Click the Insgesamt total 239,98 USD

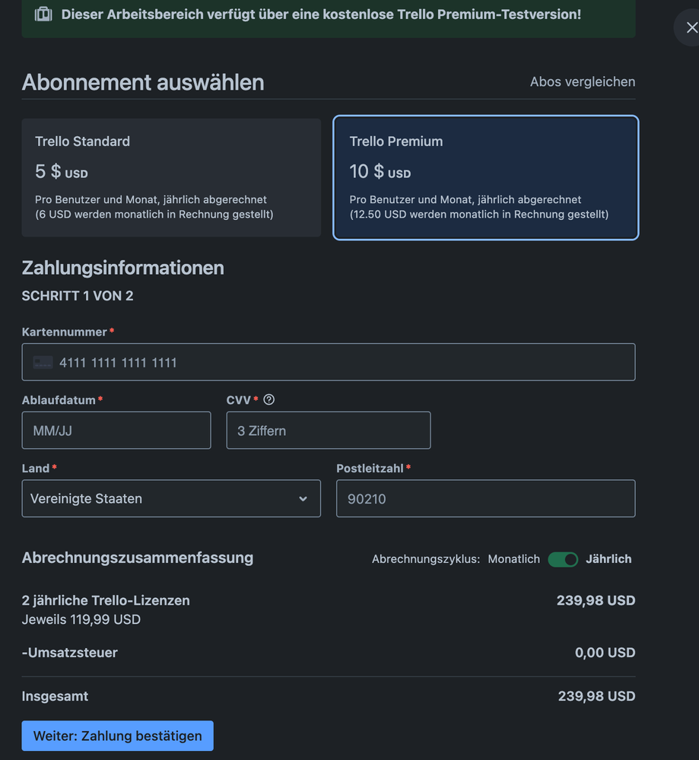pos(596,696)
